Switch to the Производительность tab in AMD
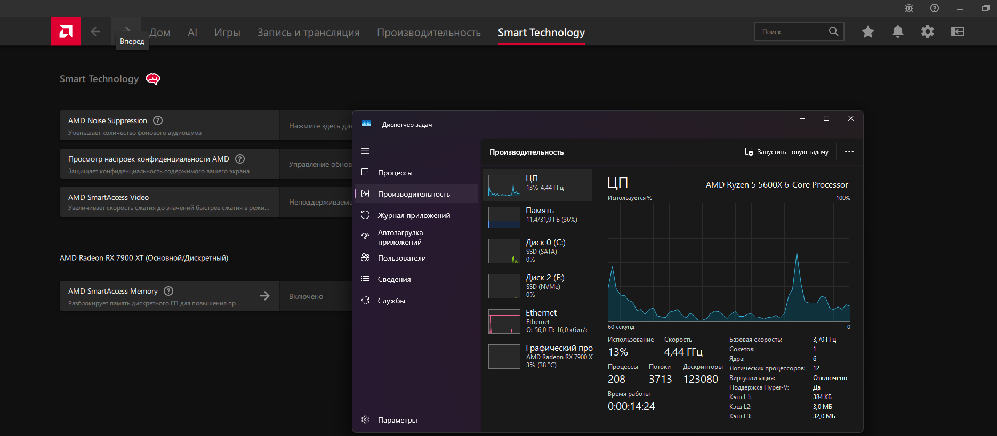 (x=429, y=33)
